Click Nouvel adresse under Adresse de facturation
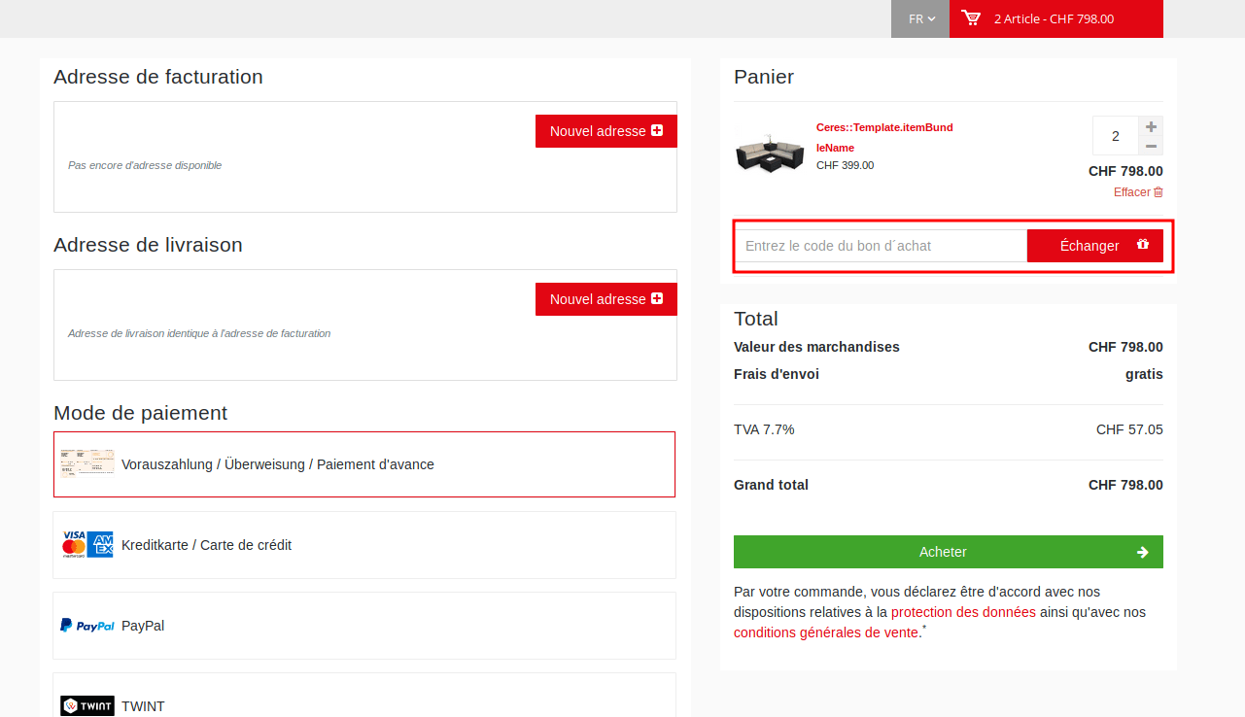This screenshot has width=1245, height=717. point(605,131)
